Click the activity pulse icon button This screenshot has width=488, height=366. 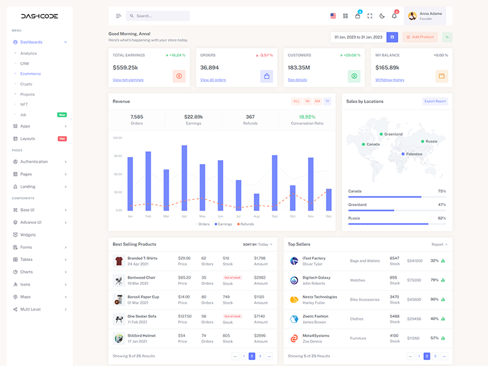pyautogui.click(x=447, y=37)
